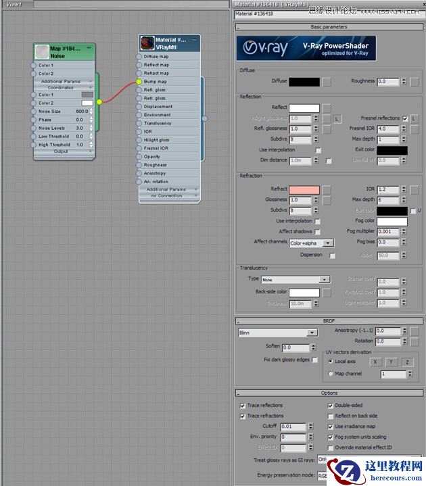Click the Reflect map input socket
Screen dimensions: 426x486
click(x=139, y=65)
